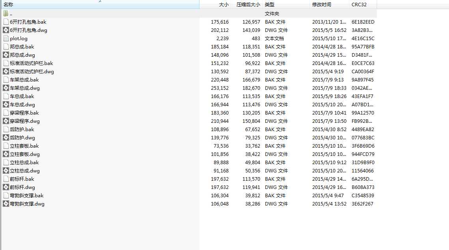449x250 pixels.
Task: Click the parent folder icon
Action: coord(6,13)
